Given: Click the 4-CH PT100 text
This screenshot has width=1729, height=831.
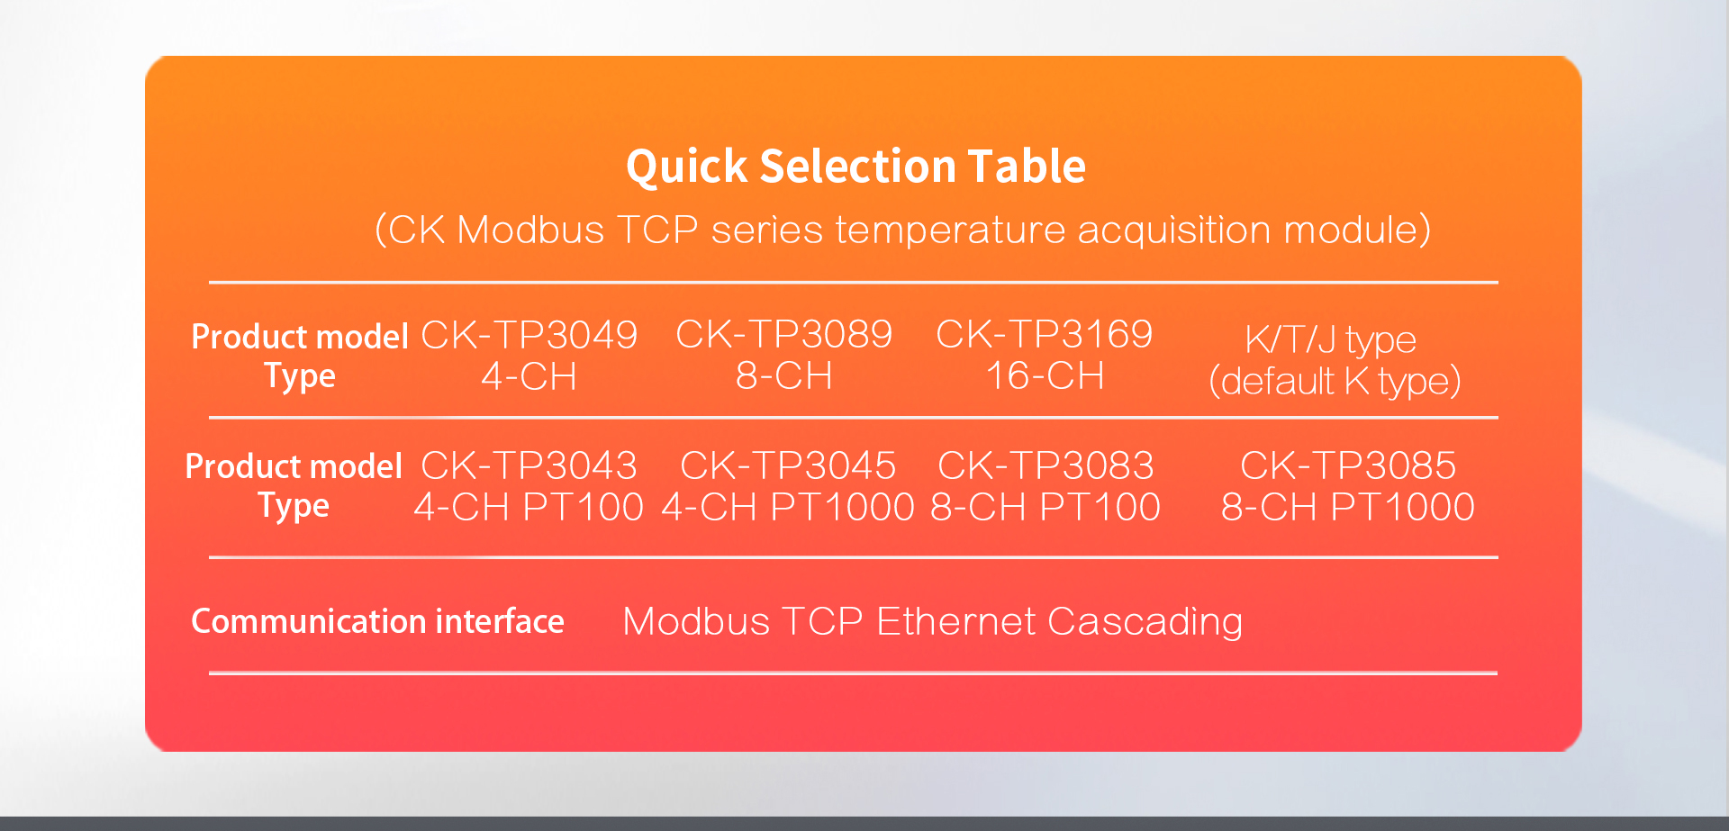Looking at the screenshot, I should pyautogui.click(x=529, y=507).
